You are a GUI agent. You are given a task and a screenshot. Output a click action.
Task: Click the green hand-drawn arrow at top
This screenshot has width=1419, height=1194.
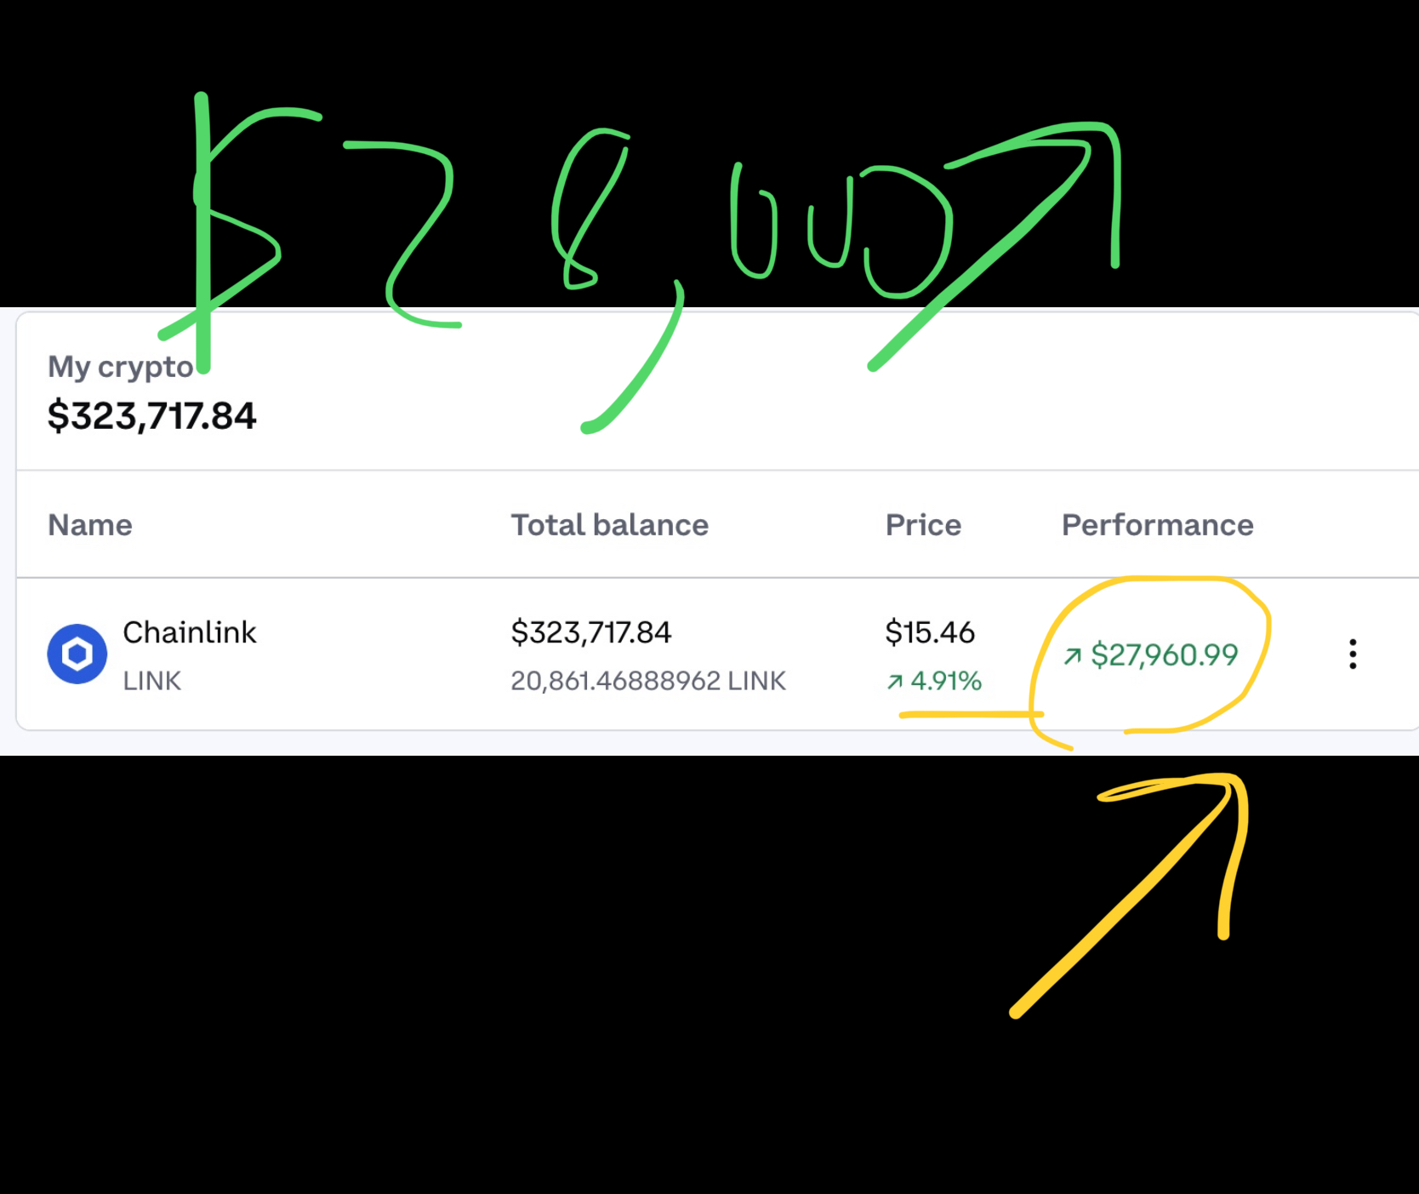pyautogui.click(x=994, y=247)
